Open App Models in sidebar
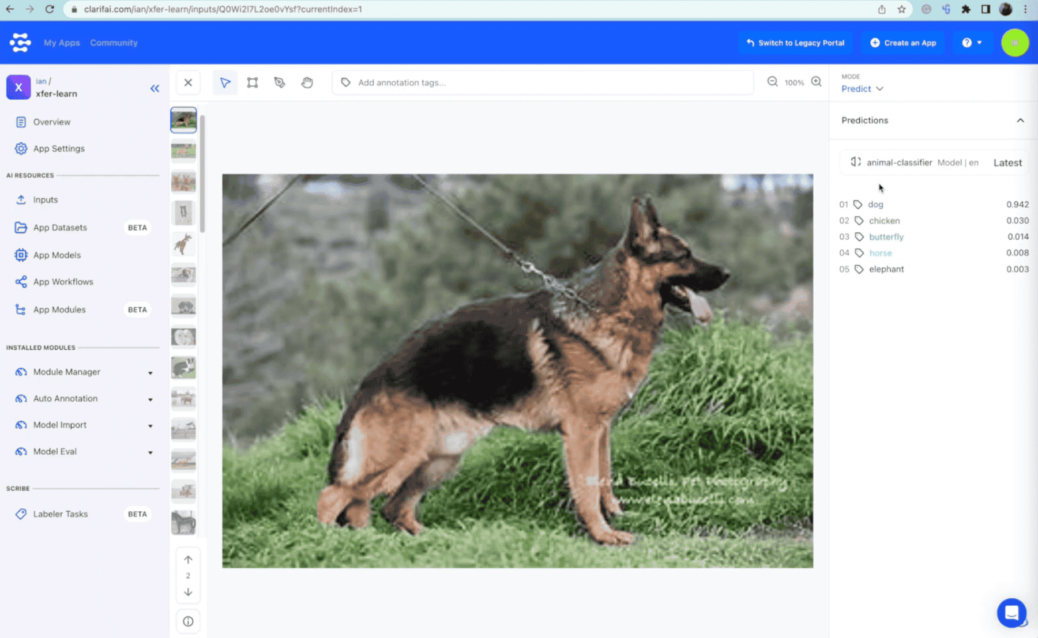This screenshot has width=1038, height=638. [x=57, y=255]
